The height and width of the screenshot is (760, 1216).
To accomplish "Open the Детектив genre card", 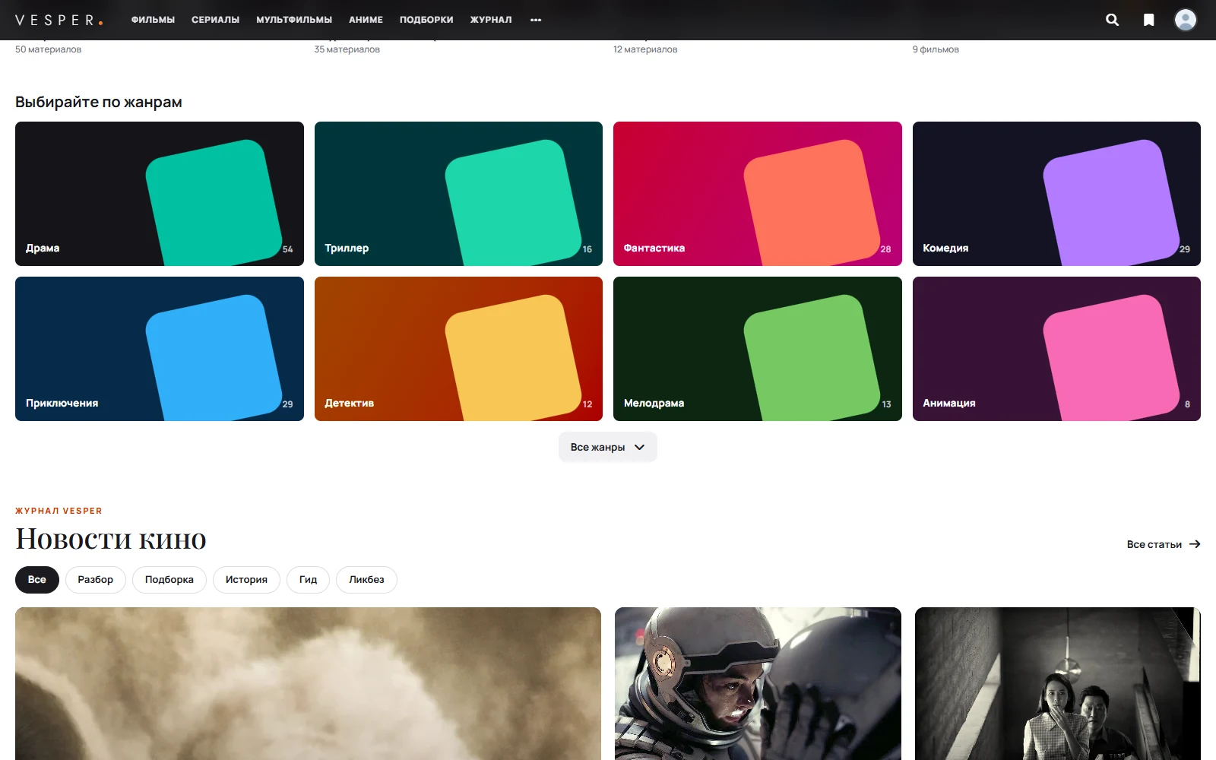I will click(458, 349).
